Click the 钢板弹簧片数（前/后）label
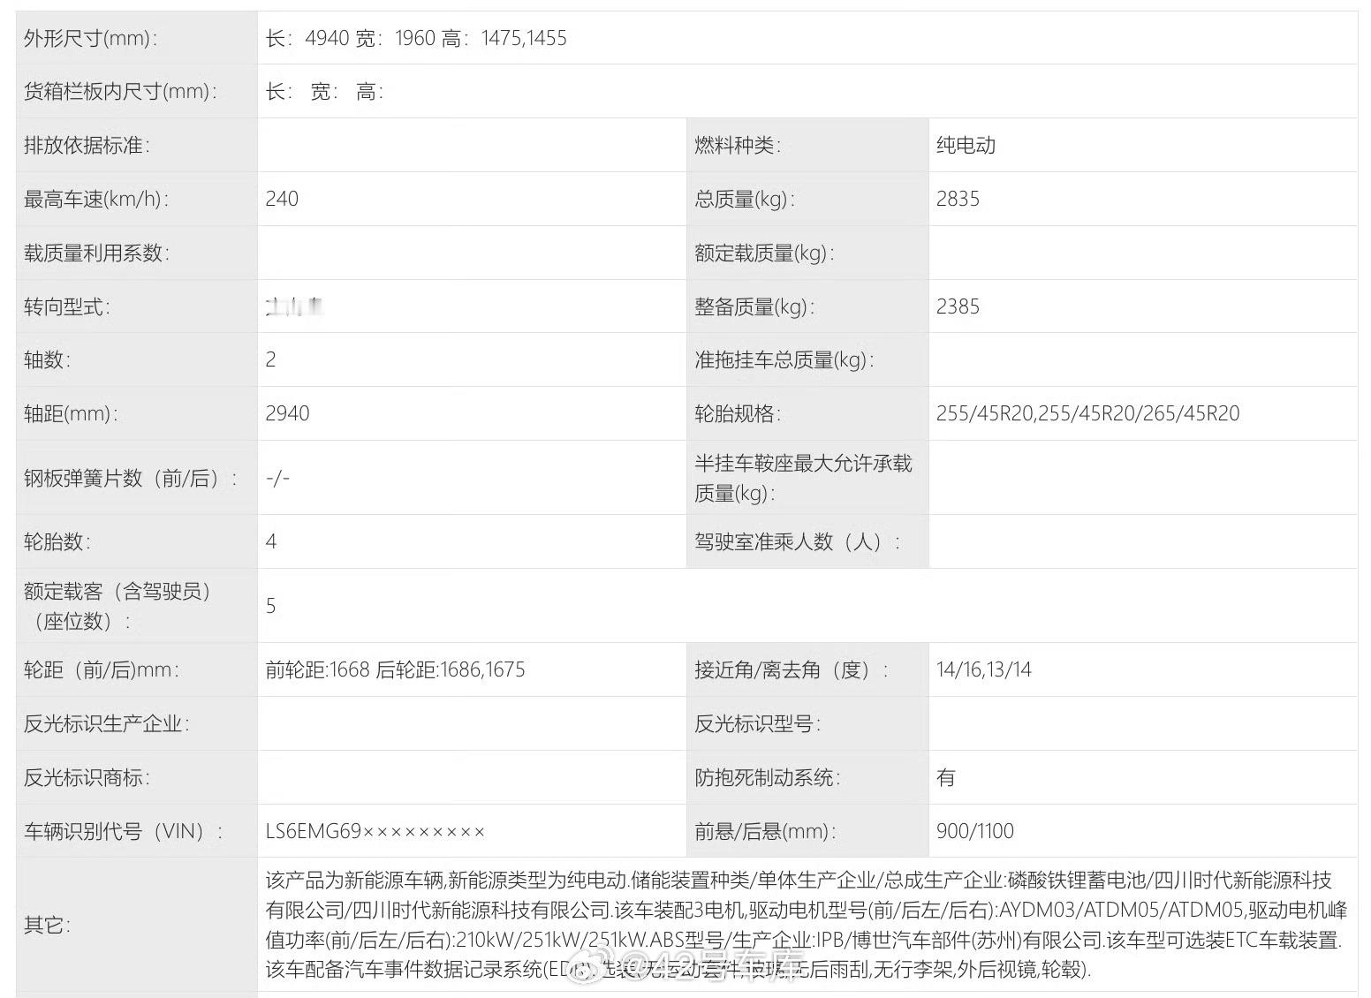1371x998 pixels. [x=131, y=479]
